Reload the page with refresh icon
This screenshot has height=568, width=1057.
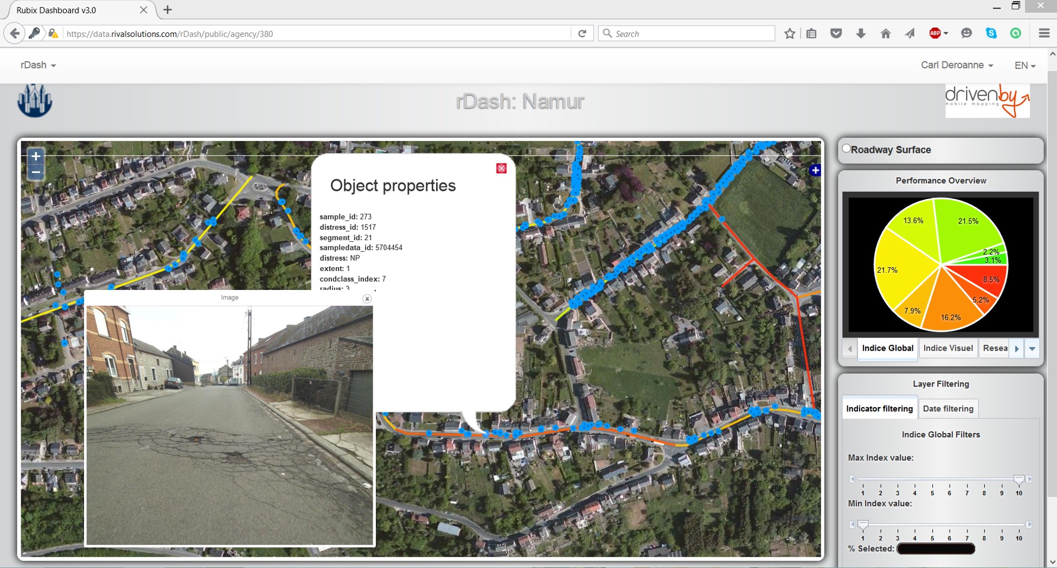(582, 34)
